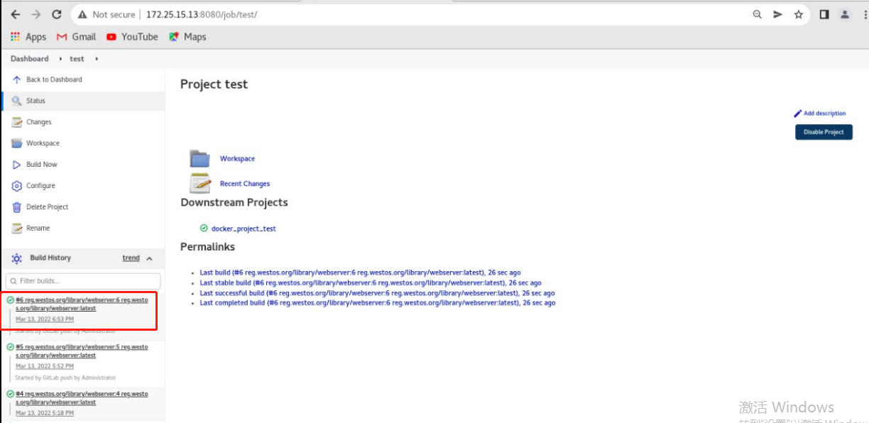The height and width of the screenshot is (423, 869).
Task: Click the Build History sun icon
Action: tap(17, 258)
